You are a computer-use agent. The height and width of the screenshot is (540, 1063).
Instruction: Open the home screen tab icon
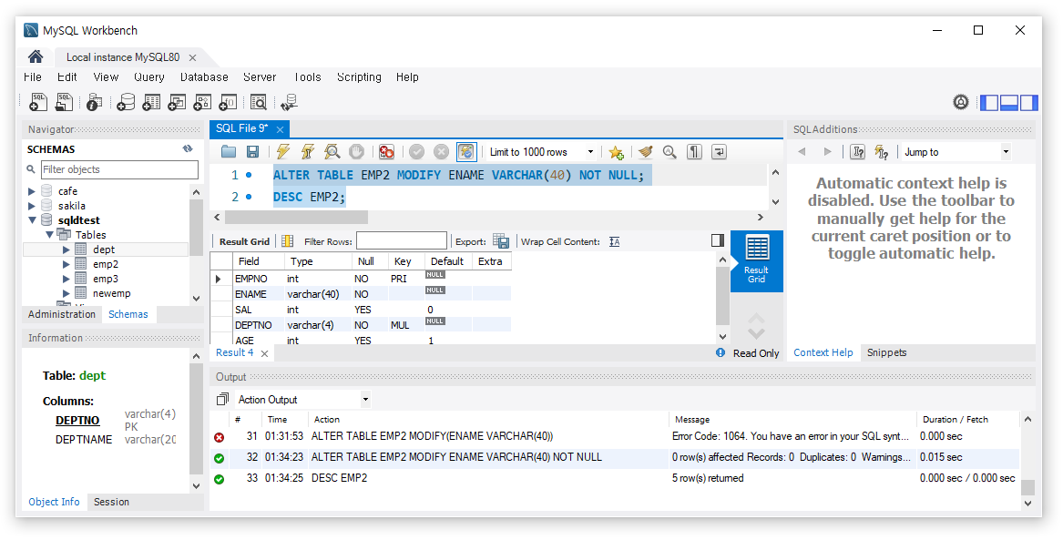[36, 56]
